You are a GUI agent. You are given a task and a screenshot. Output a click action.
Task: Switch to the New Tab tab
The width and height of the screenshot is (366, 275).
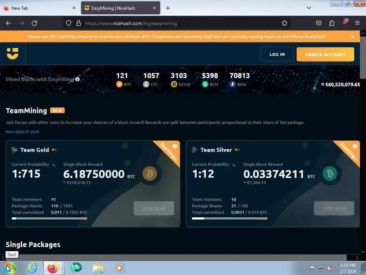40,8
